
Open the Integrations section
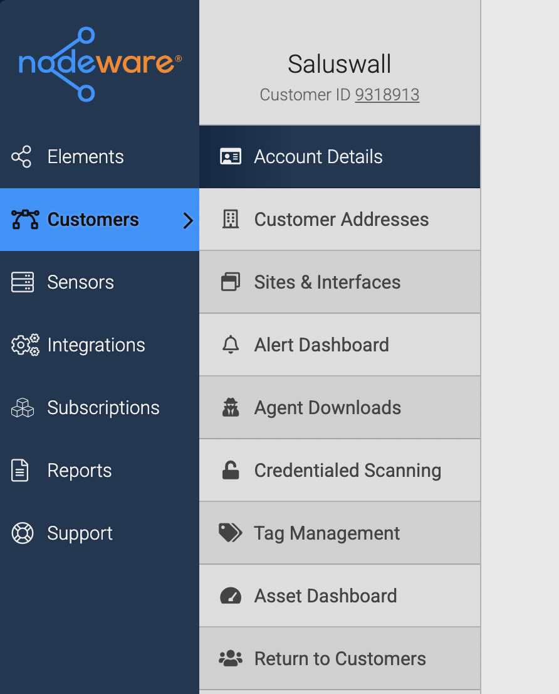(100, 345)
